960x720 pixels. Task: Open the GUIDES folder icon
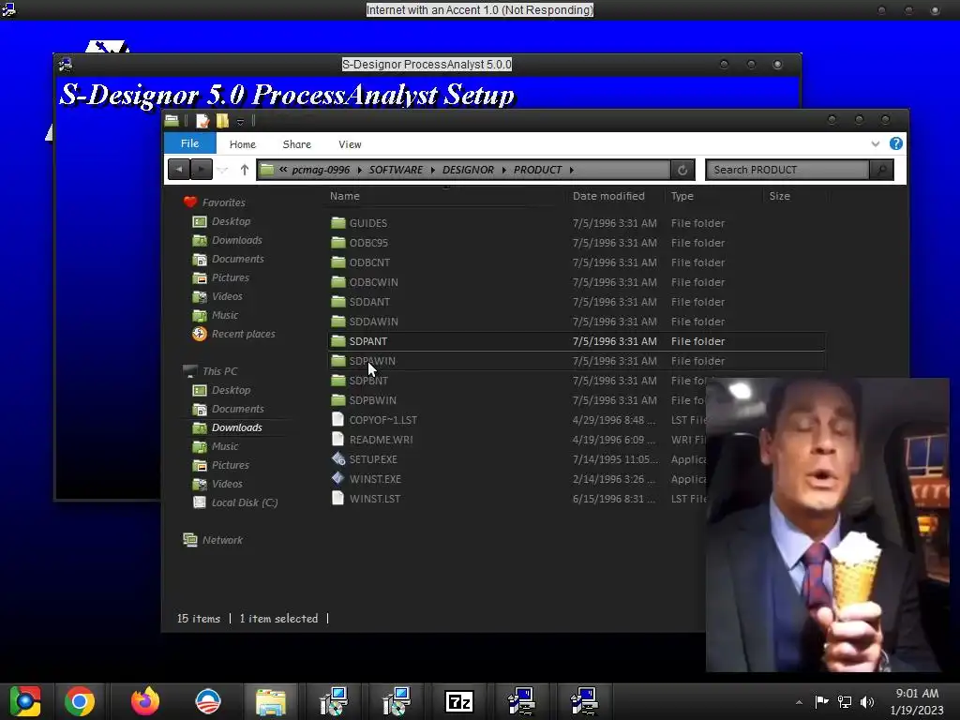[x=337, y=223]
